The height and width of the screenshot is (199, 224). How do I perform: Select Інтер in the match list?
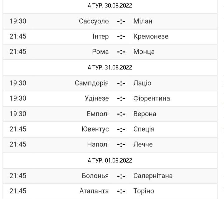pyautogui.click(x=101, y=36)
